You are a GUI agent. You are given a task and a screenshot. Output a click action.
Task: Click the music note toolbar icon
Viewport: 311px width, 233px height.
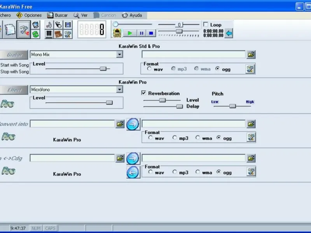(49, 25)
